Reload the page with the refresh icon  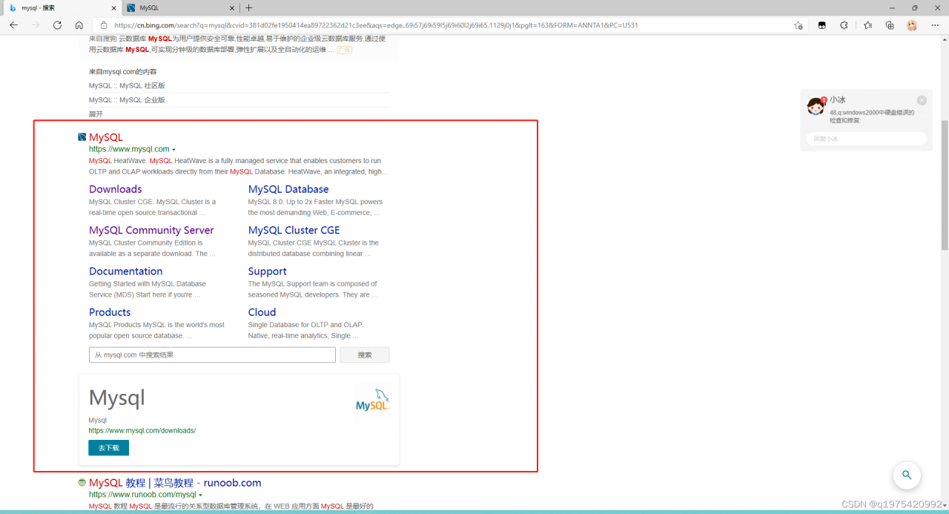point(57,25)
